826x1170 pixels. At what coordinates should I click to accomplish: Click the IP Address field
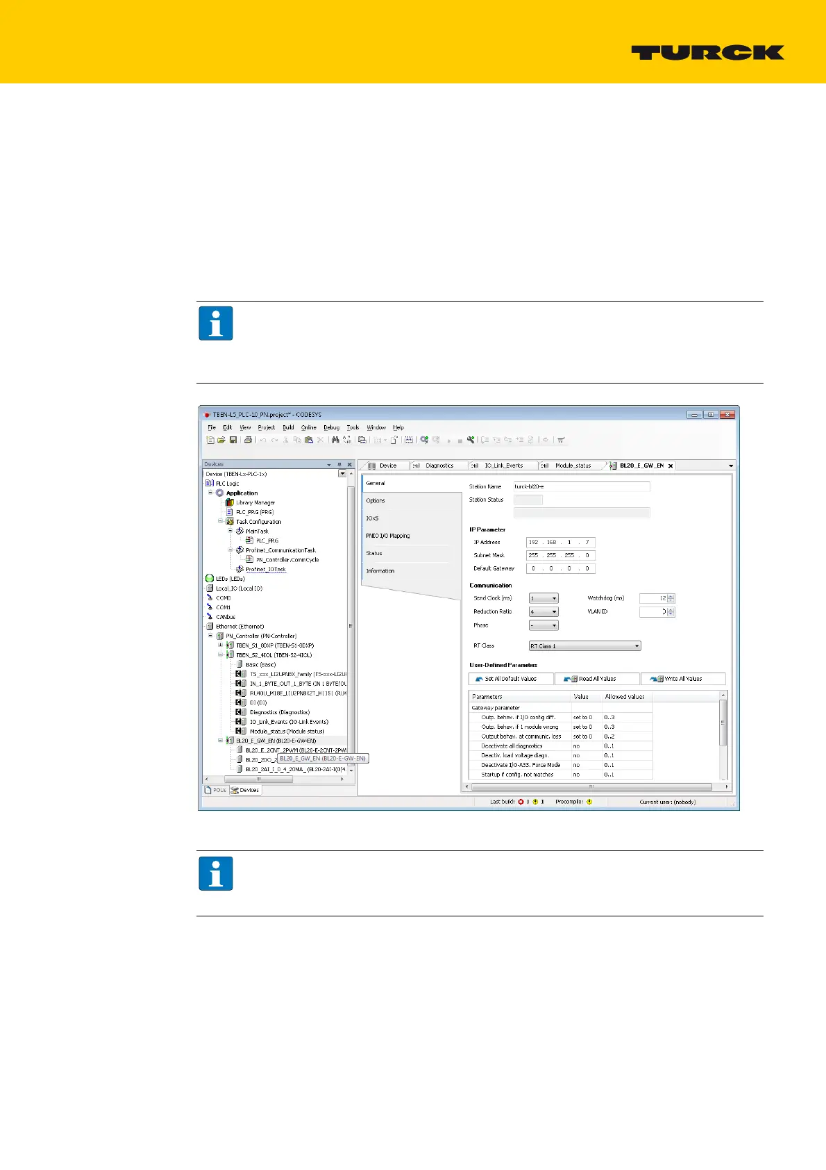click(561, 542)
